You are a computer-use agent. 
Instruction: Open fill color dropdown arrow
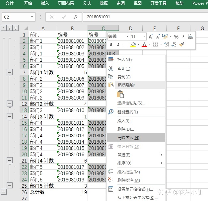click(138, 44)
